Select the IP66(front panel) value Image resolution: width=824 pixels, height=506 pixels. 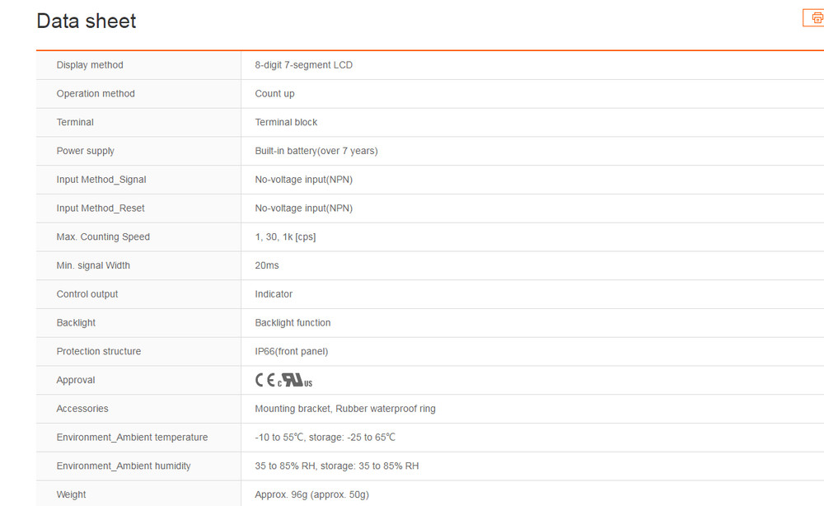291,352
